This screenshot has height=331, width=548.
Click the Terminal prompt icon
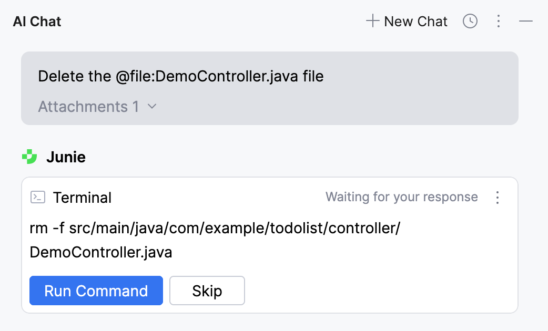38,197
